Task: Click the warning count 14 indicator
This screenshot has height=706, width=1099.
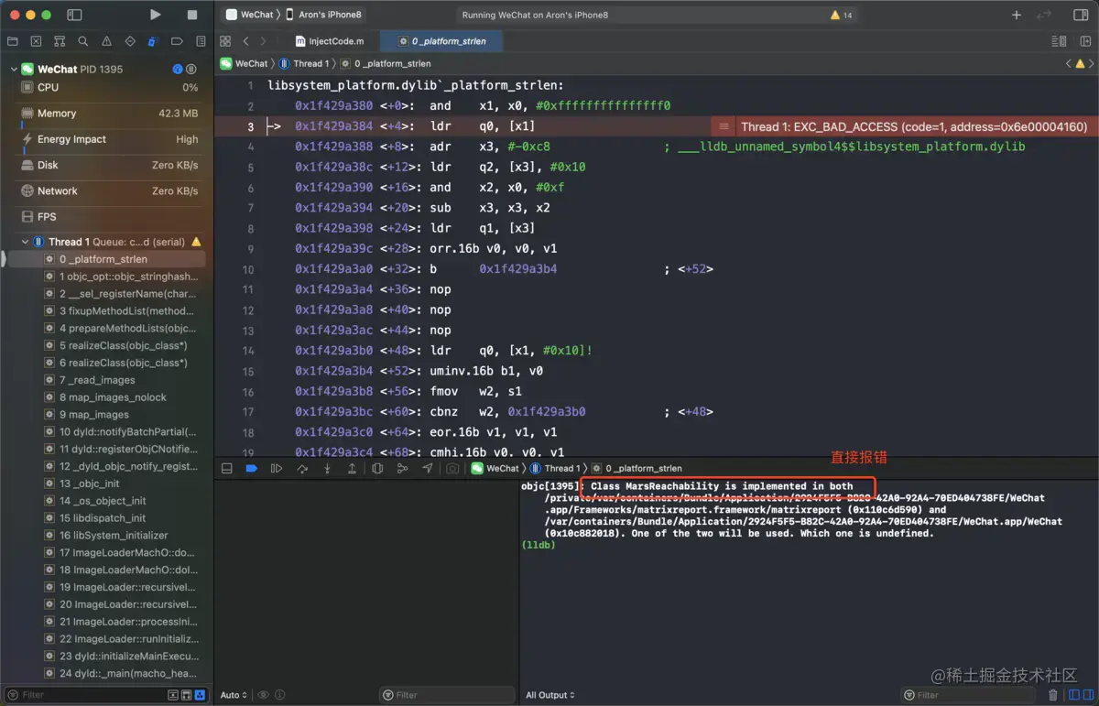Action: point(841,15)
